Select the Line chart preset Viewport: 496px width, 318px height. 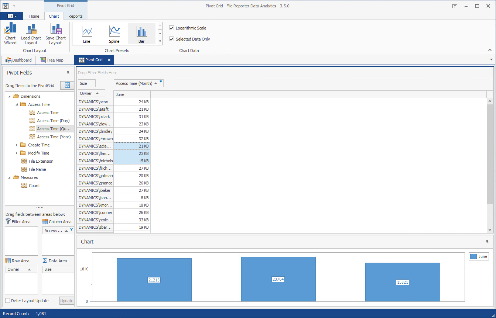[87, 34]
